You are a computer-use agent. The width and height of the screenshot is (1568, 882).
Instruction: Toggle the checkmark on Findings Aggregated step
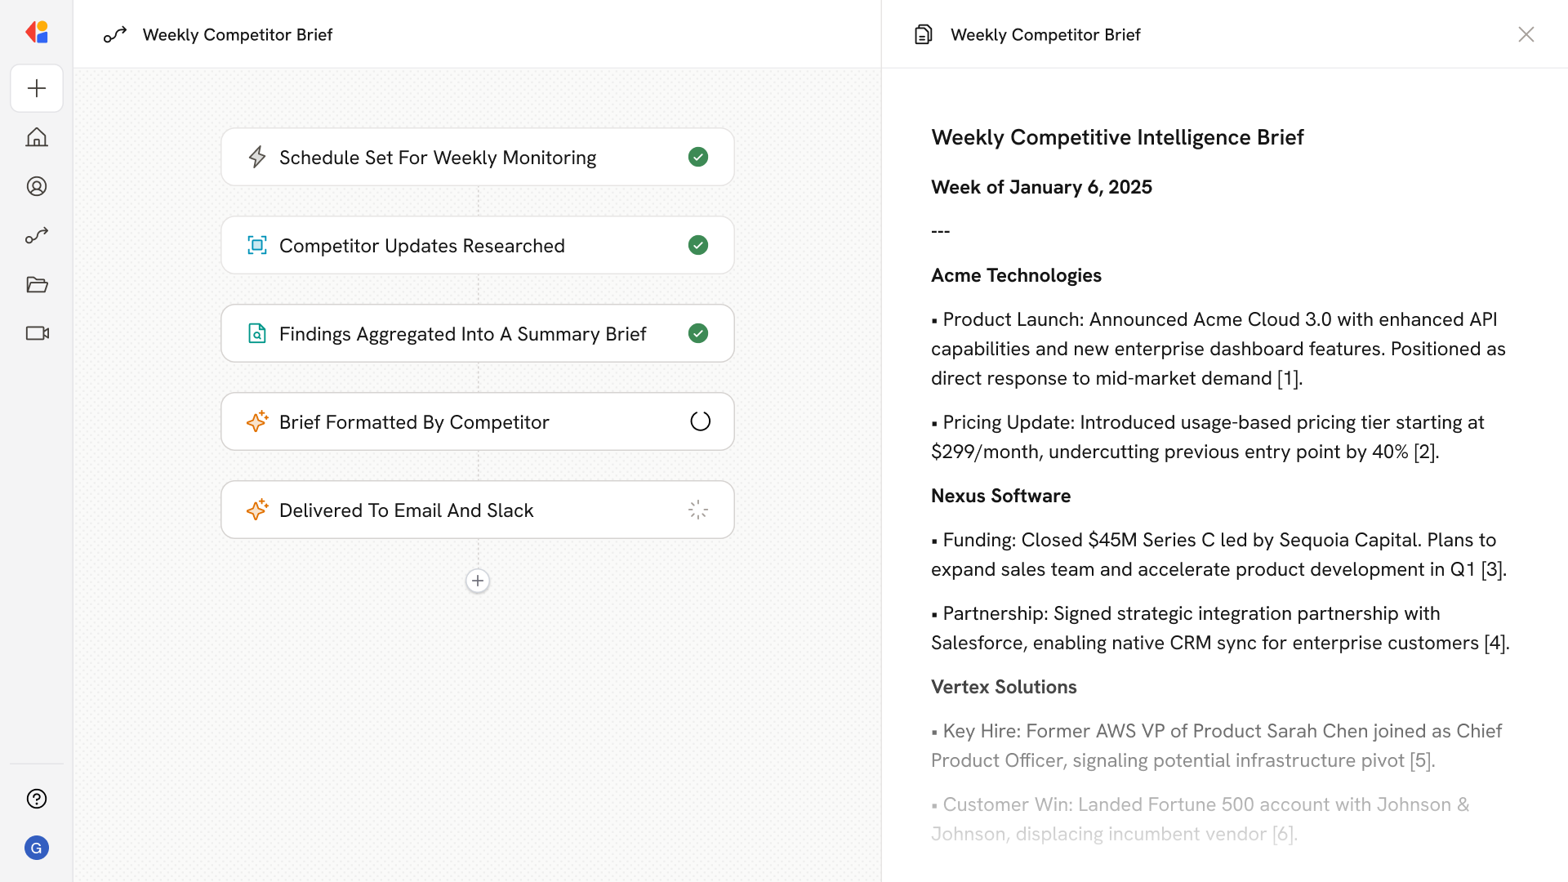point(698,333)
